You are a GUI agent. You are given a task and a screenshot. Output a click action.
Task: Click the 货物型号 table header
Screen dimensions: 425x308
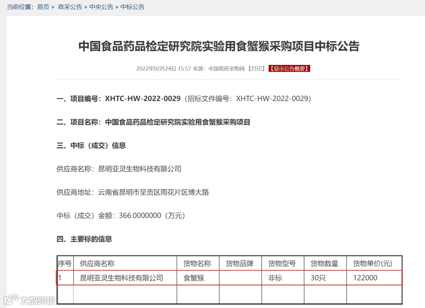tap(283, 263)
